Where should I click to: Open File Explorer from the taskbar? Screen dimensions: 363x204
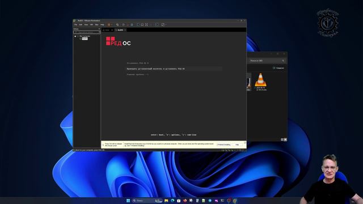click(166, 201)
